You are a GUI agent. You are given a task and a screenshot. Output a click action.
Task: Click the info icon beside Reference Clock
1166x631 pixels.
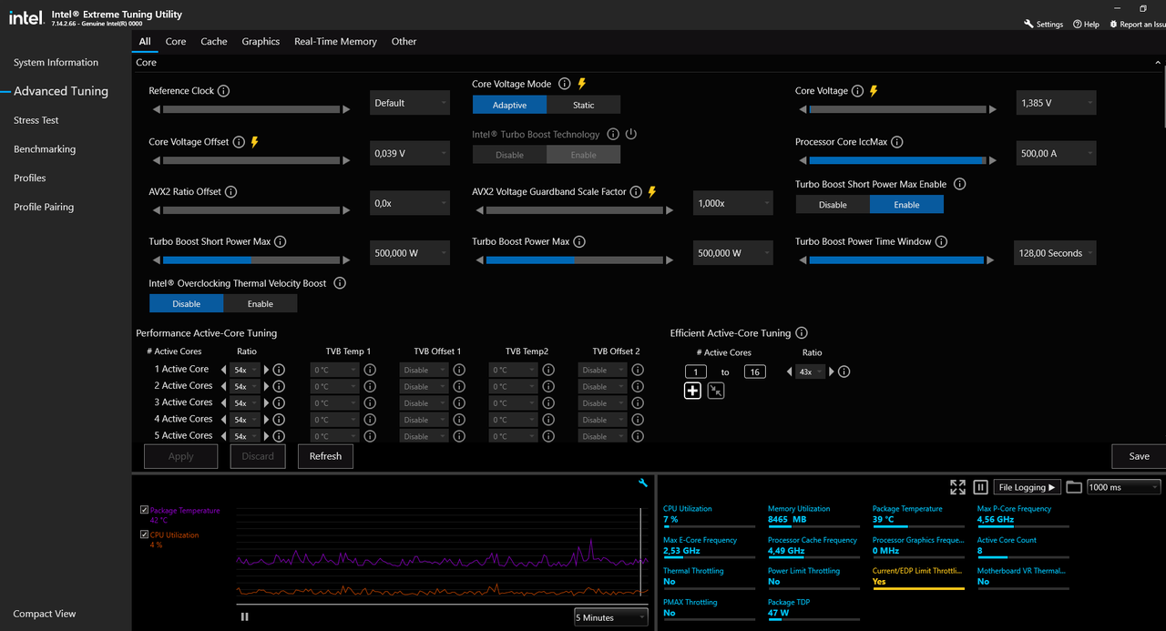[x=224, y=91]
